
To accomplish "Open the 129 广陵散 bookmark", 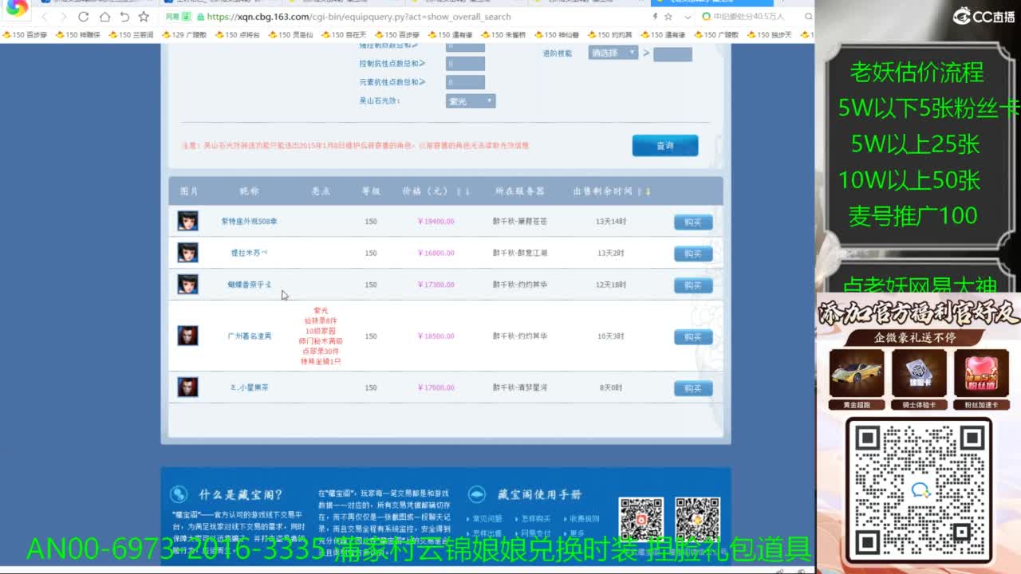I will click(x=184, y=35).
